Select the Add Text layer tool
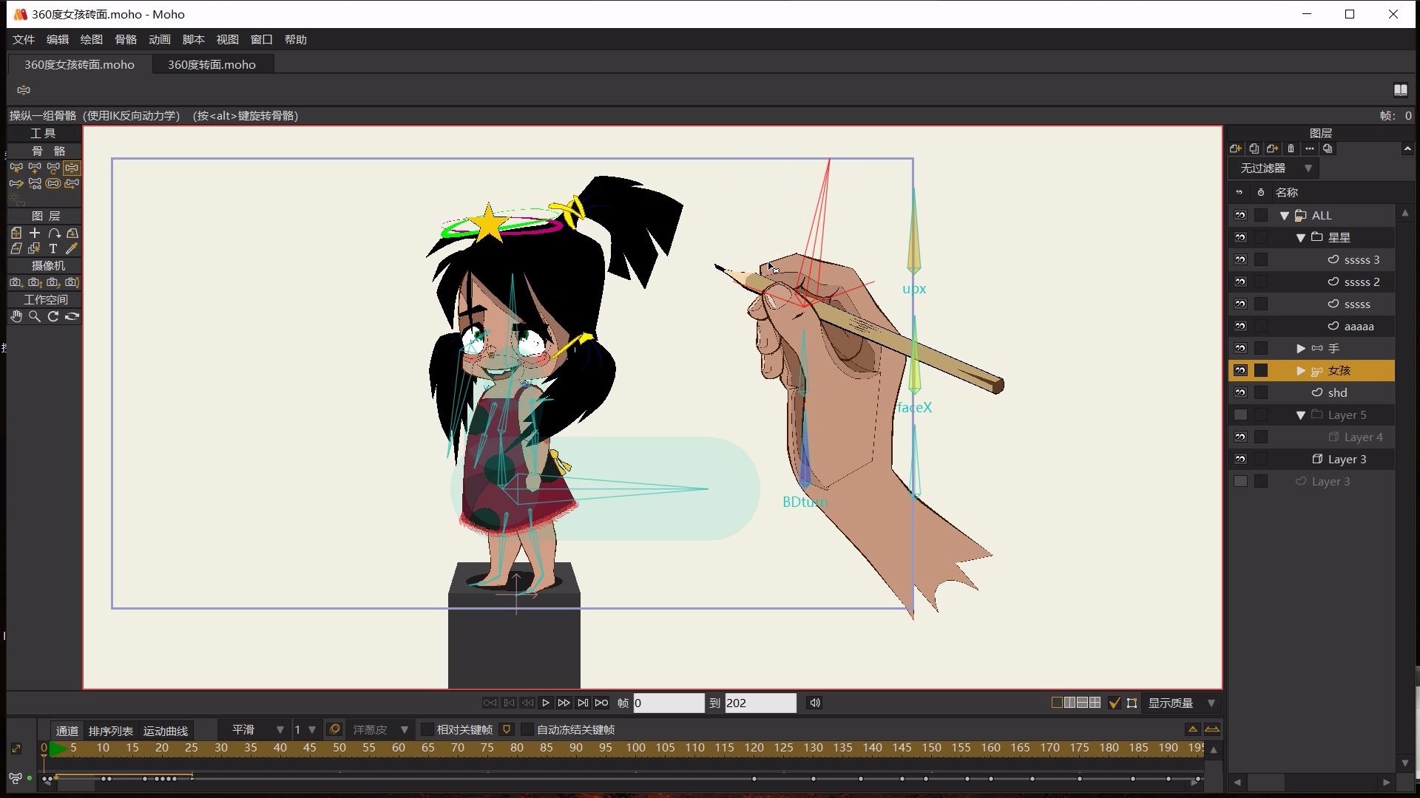Image resolution: width=1420 pixels, height=798 pixels. pos(53,249)
